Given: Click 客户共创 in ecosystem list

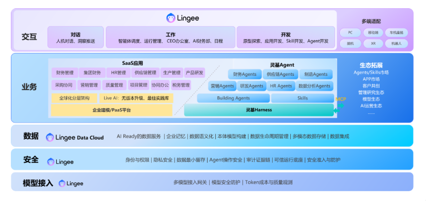Looking at the screenshot, I should click(371, 86).
